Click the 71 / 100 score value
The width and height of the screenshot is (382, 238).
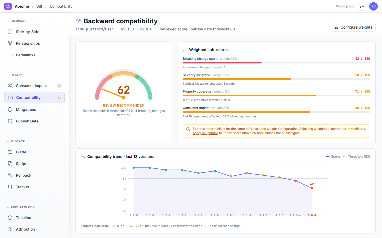coord(363,91)
